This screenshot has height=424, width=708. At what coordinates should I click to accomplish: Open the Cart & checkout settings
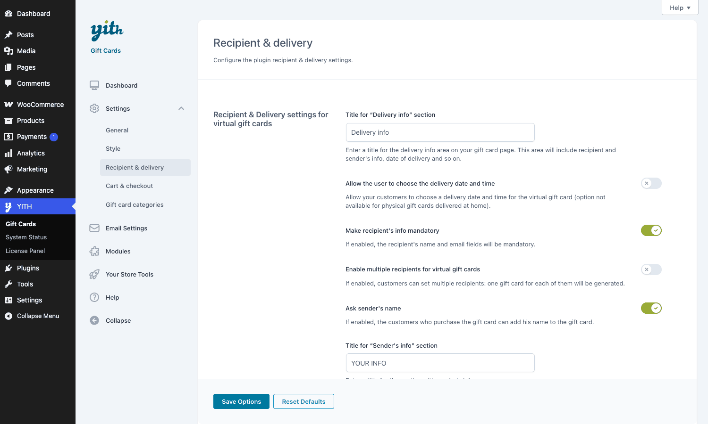click(x=129, y=186)
